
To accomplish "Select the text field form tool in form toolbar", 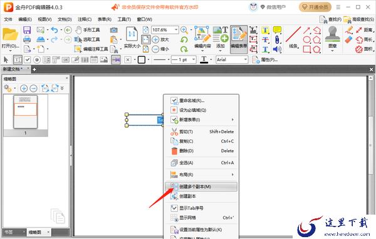I will (x=18, y=59).
